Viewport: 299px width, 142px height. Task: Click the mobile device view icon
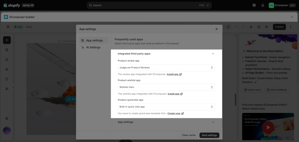tap(228, 27)
